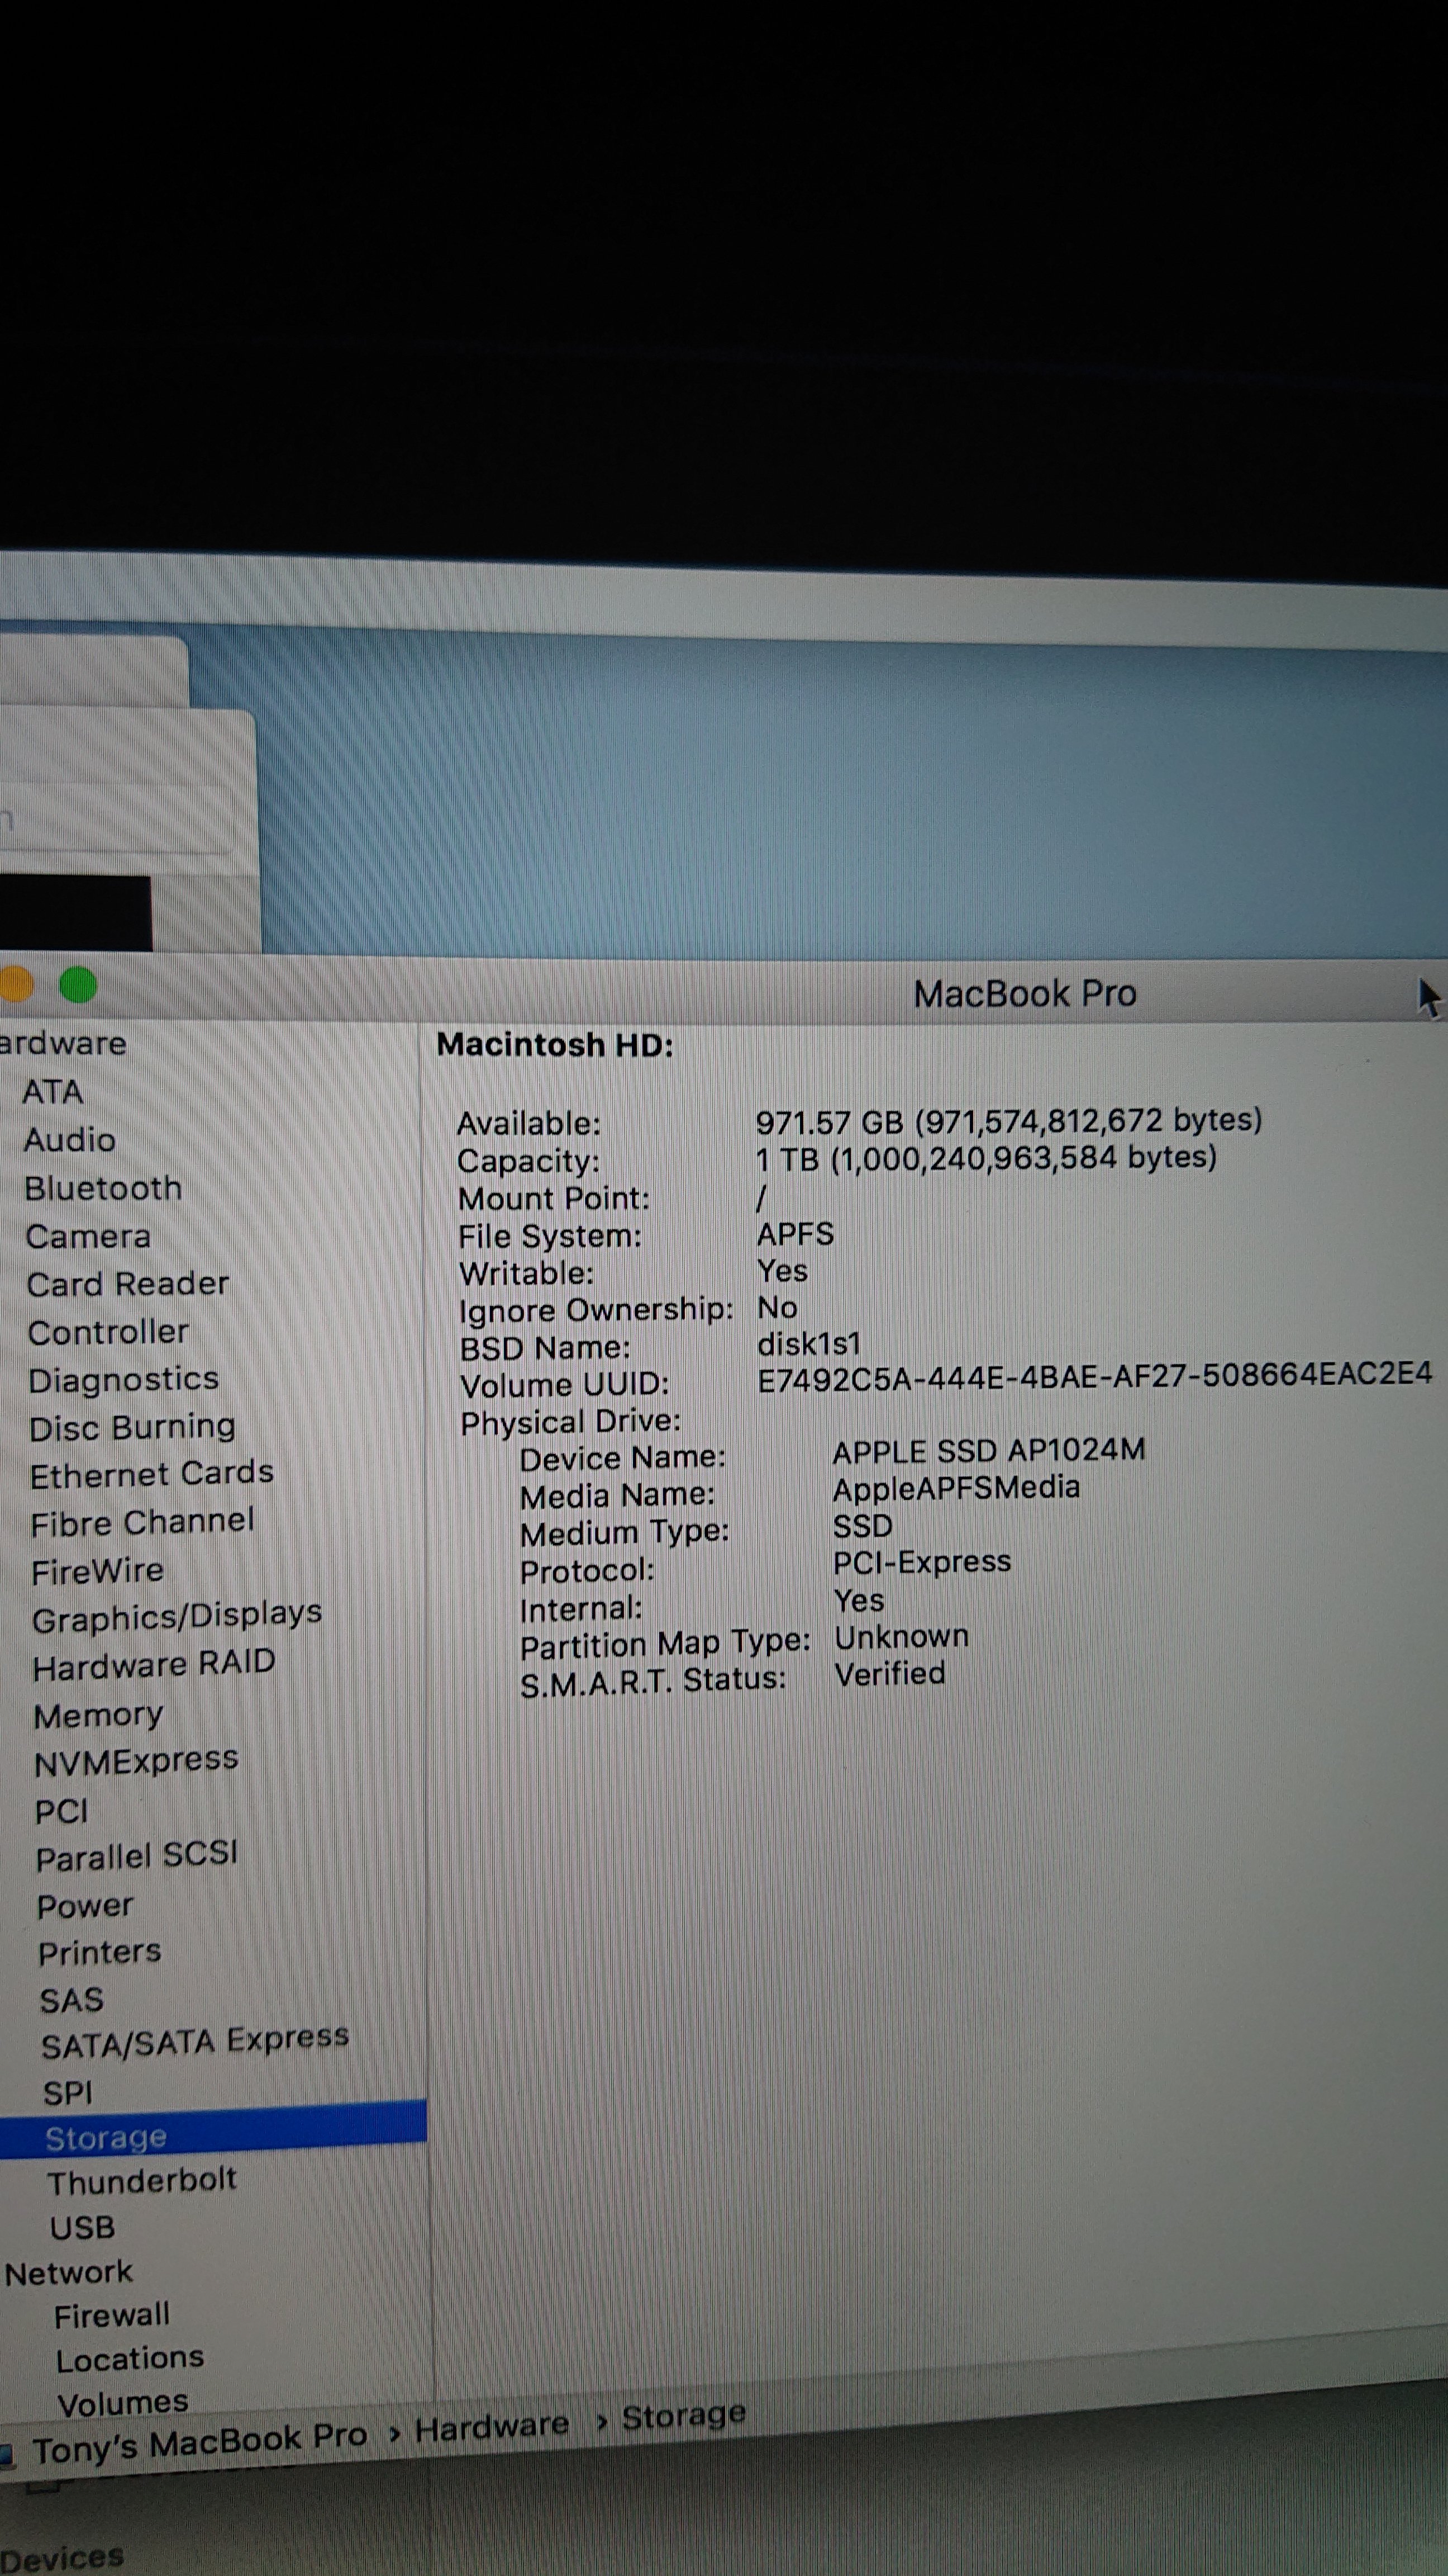Open the Printers section

point(99,1952)
